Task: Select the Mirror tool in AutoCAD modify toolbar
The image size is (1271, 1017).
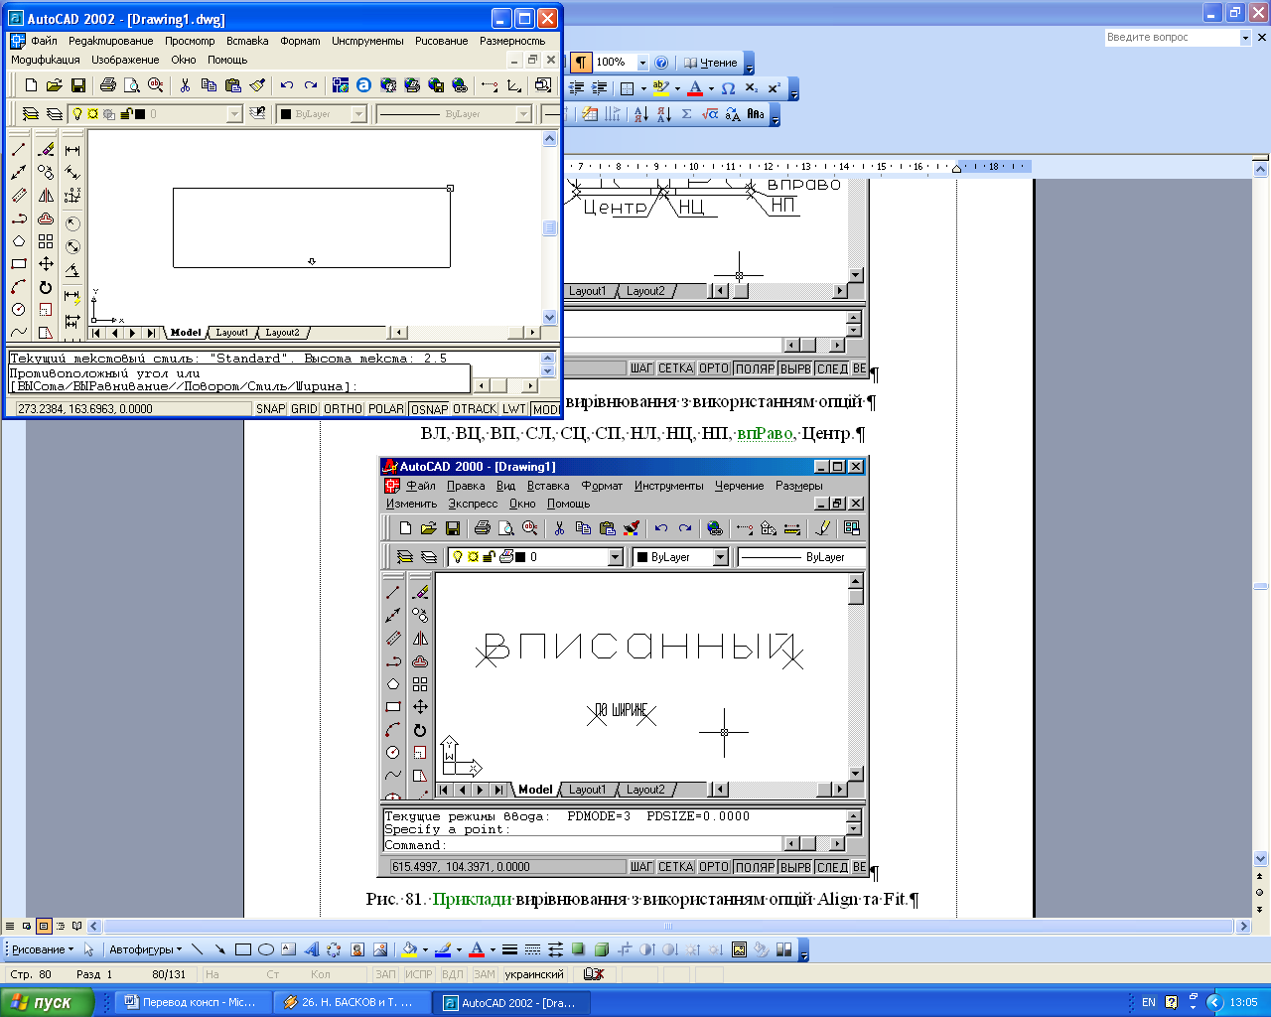Action: [x=46, y=196]
